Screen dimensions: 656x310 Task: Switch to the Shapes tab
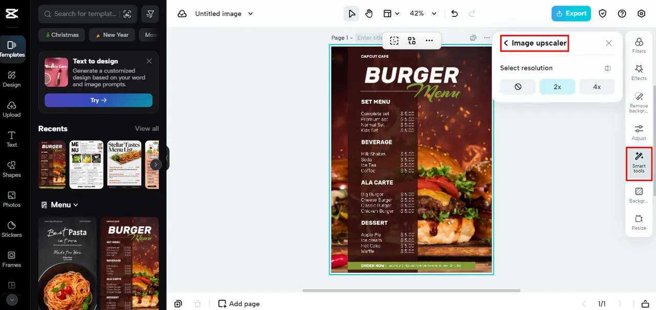click(x=12, y=169)
